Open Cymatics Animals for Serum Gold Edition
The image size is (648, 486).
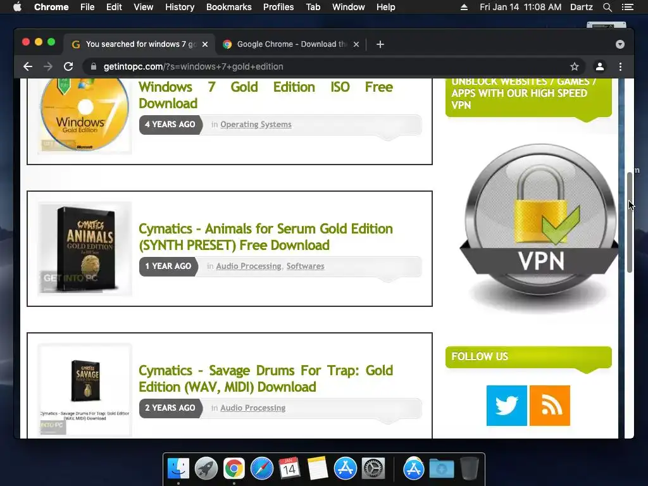point(266,237)
